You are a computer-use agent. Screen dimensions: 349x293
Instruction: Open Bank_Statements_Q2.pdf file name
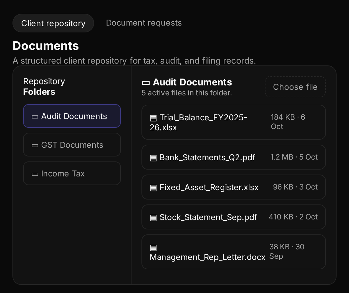pyautogui.click(x=207, y=157)
